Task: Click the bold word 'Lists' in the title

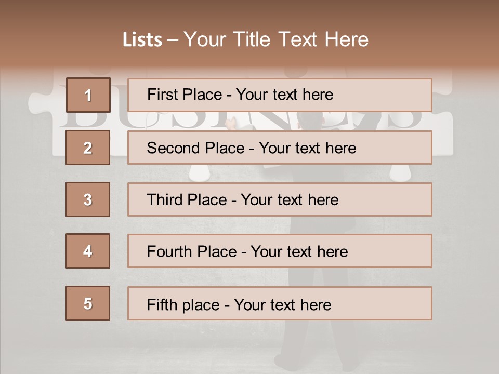Action: (x=142, y=39)
